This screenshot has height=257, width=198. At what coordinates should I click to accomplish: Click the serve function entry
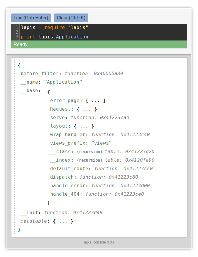[90, 118]
